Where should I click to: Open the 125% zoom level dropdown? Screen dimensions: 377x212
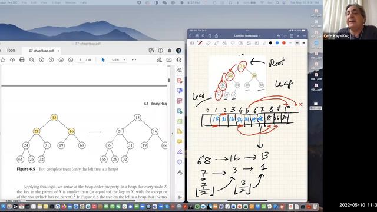pos(118,60)
